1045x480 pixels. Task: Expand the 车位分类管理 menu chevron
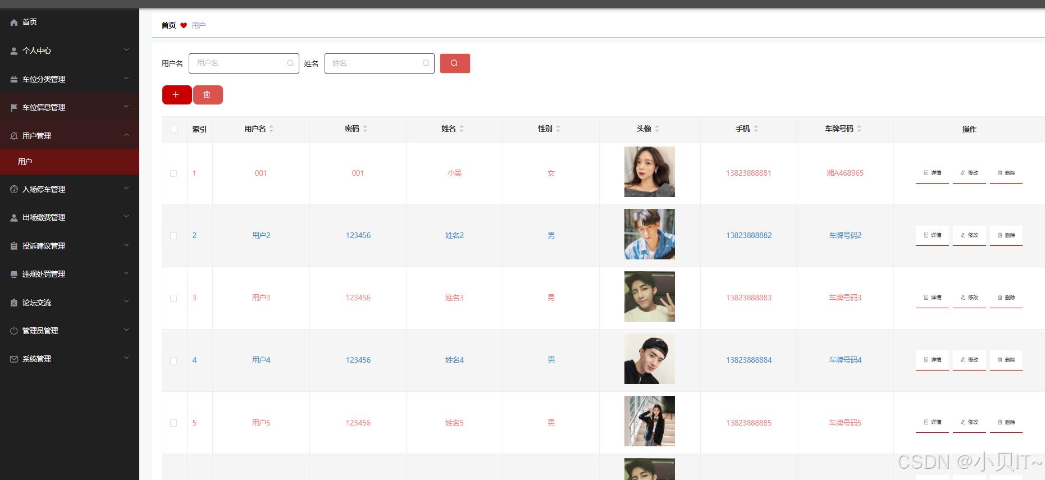(x=126, y=78)
